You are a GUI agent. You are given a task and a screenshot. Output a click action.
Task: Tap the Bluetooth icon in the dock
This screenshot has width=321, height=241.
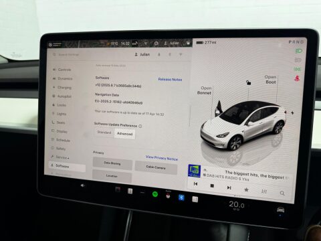tap(181, 197)
